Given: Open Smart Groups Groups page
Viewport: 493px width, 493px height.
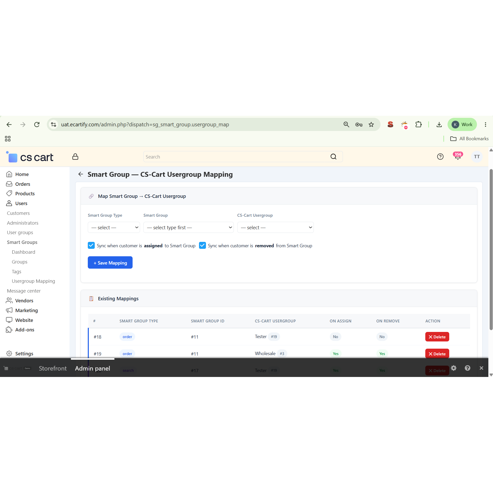Looking at the screenshot, I should (x=20, y=262).
